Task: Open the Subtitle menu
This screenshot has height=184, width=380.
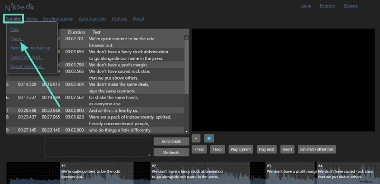Action: click(14, 18)
